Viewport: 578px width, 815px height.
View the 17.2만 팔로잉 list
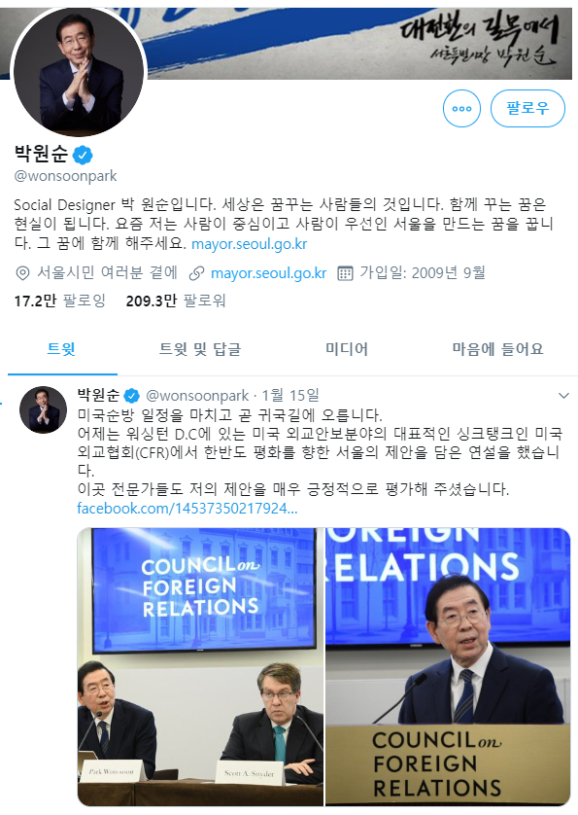pos(59,301)
